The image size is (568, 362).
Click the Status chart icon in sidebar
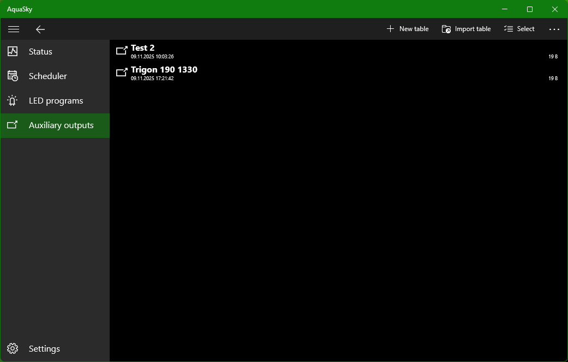(13, 51)
